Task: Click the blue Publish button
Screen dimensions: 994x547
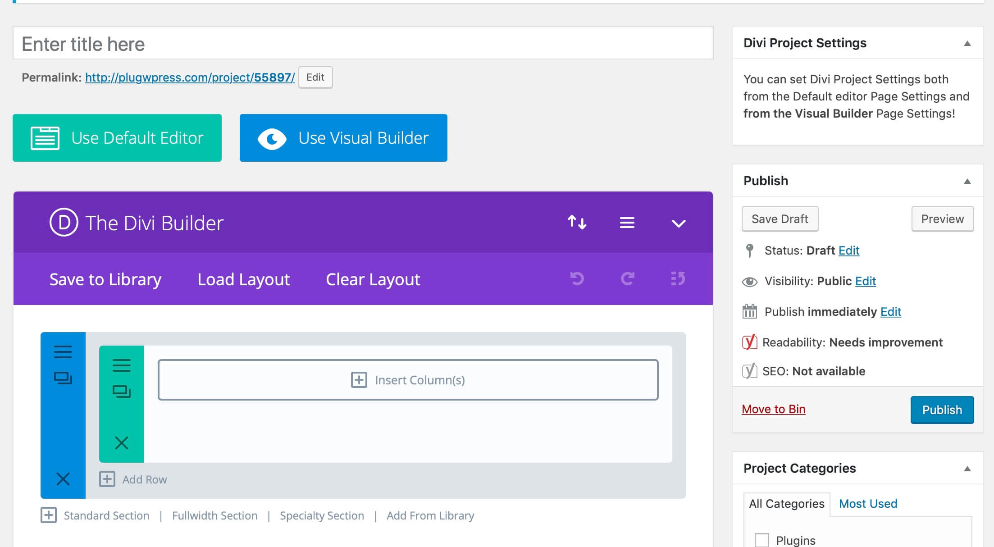Action: point(942,410)
